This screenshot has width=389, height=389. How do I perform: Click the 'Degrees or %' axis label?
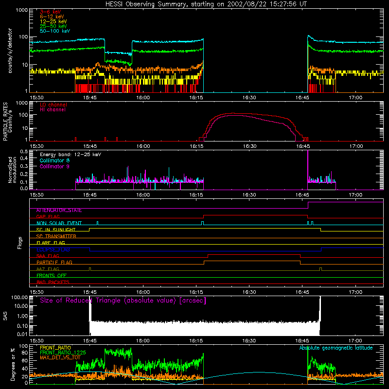click(x=13, y=364)
